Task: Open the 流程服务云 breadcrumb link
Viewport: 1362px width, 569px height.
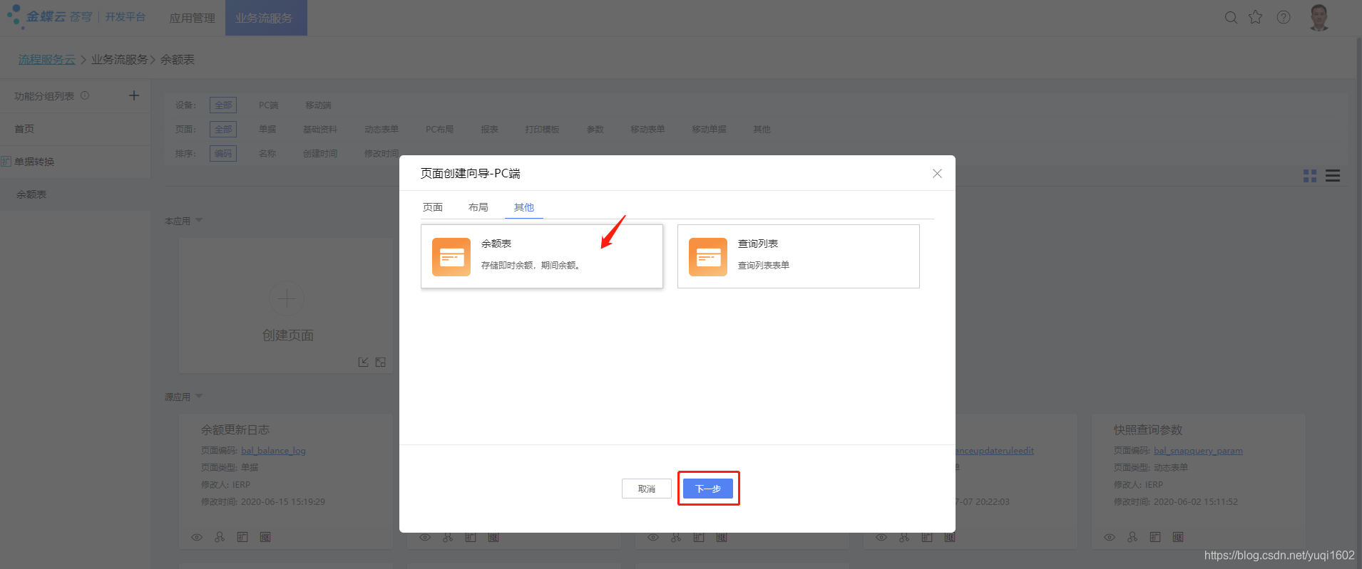Action: click(46, 59)
